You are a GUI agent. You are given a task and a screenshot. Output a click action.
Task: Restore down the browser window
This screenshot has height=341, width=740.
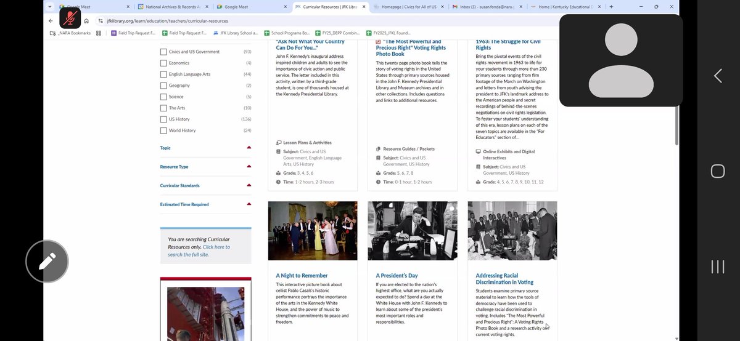point(656,7)
